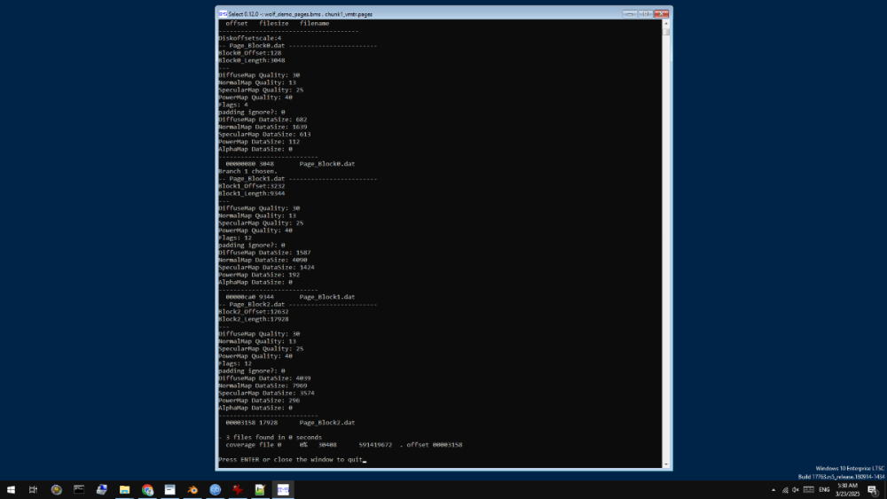
Task: Click the '00000080 3048 Page_Block0.dat' row
Action: point(290,164)
